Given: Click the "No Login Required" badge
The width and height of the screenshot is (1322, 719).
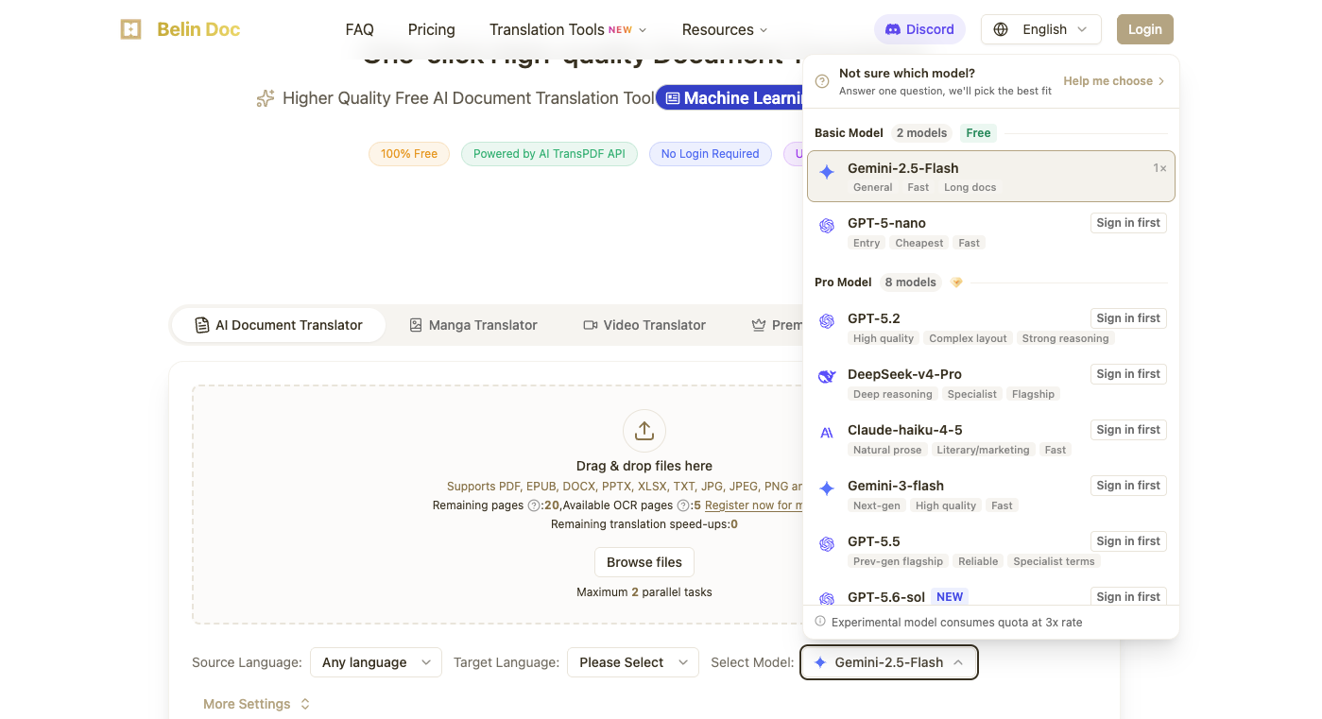Looking at the screenshot, I should pyautogui.click(x=710, y=154).
